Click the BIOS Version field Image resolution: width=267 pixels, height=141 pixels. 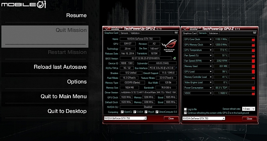146,58
